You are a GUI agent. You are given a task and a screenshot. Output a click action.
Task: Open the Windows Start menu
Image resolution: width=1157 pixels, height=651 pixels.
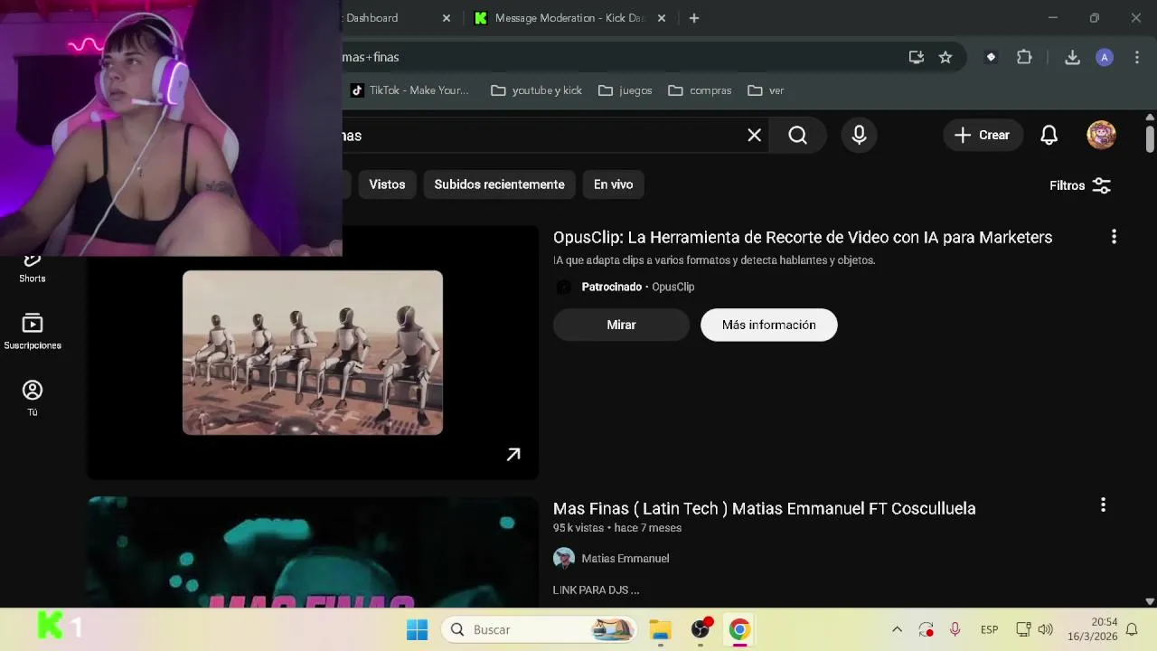pyautogui.click(x=417, y=629)
